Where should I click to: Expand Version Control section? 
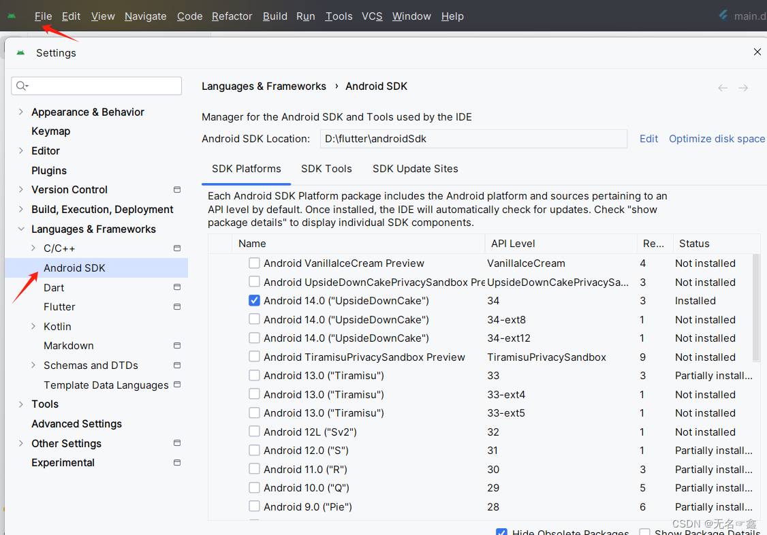pos(20,190)
